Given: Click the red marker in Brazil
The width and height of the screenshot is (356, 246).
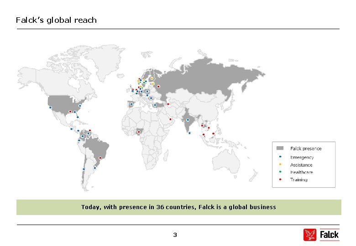Looking at the screenshot, I should 100,158.
